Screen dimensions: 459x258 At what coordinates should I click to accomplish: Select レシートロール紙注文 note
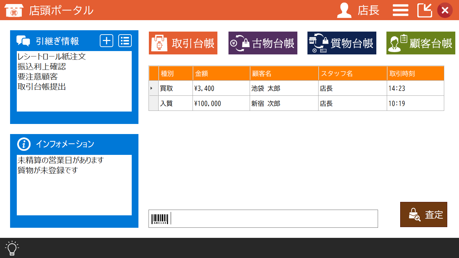point(52,56)
